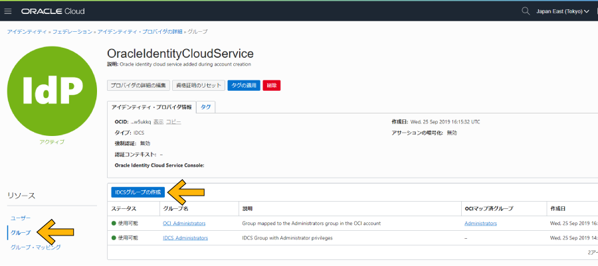Click the アイデンティティ・プロバイダの詳細 breadcrumb
Viewport: 598px width, 266px height.
point(140,32)
